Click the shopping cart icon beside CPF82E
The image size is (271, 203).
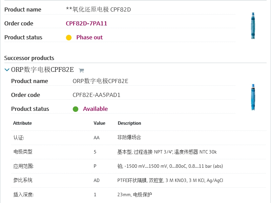81,70
